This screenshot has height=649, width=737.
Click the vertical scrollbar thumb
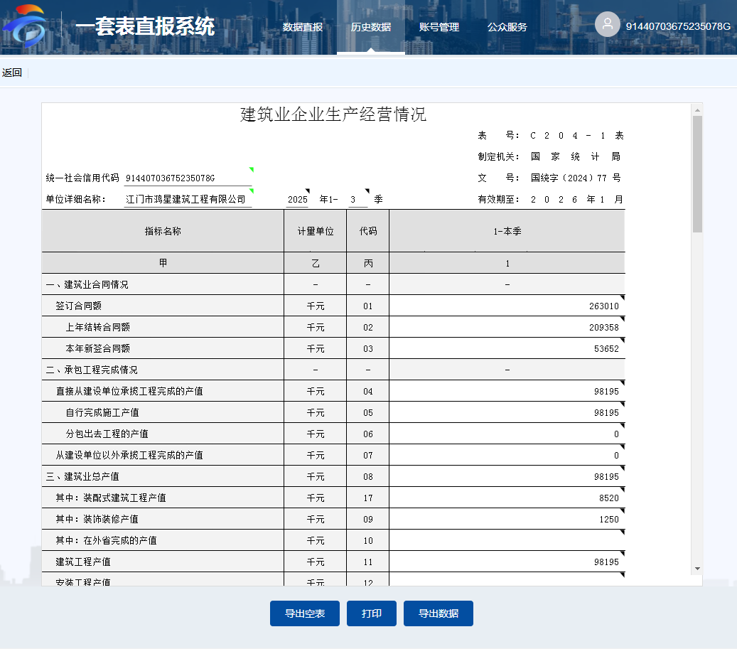[x=697, y=174]
